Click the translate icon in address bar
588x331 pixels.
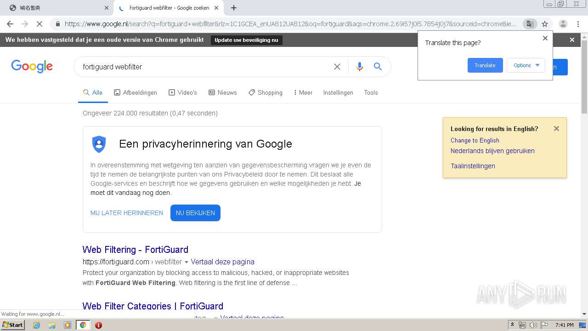point(530,24)
